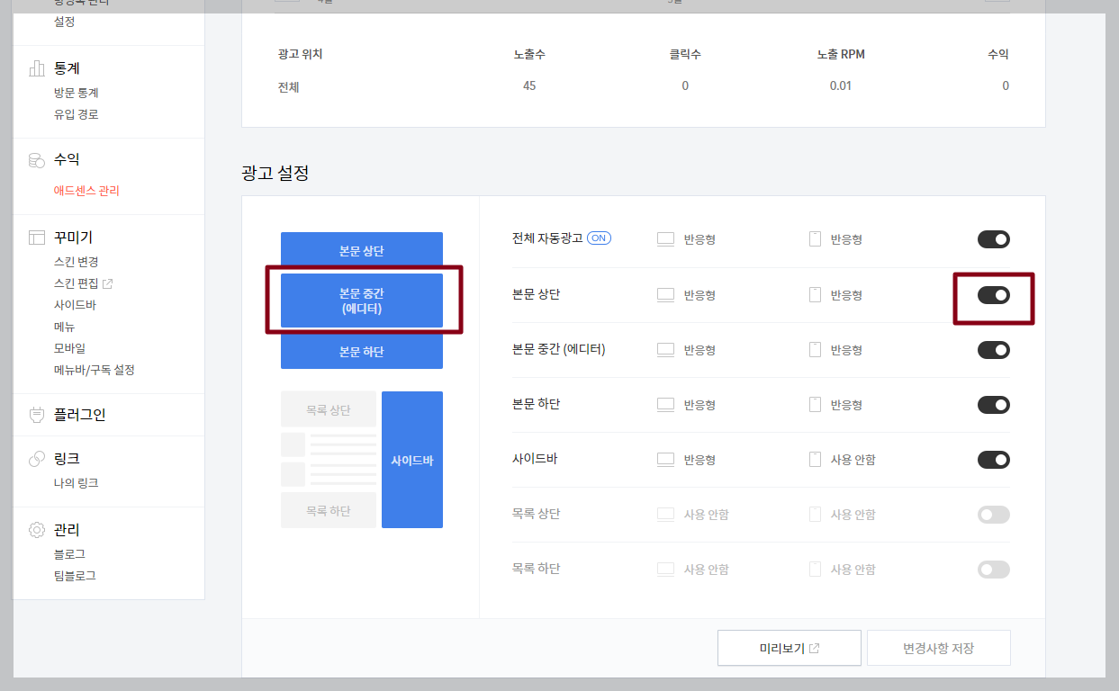Click mobile phone icon in 사이드바 settings row
1119x691 pixels.
(x=815, y=460)
